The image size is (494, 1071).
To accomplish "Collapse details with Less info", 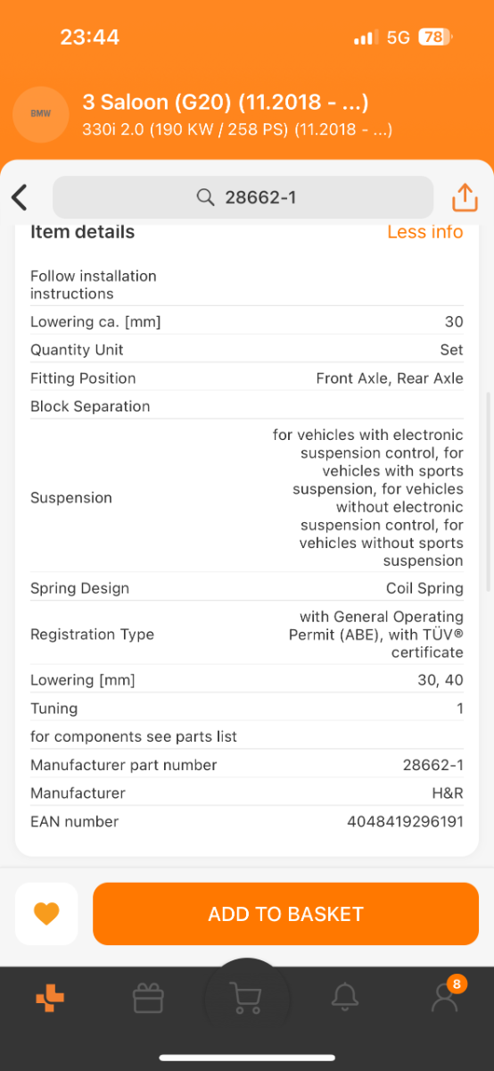I will click(425, 232).
